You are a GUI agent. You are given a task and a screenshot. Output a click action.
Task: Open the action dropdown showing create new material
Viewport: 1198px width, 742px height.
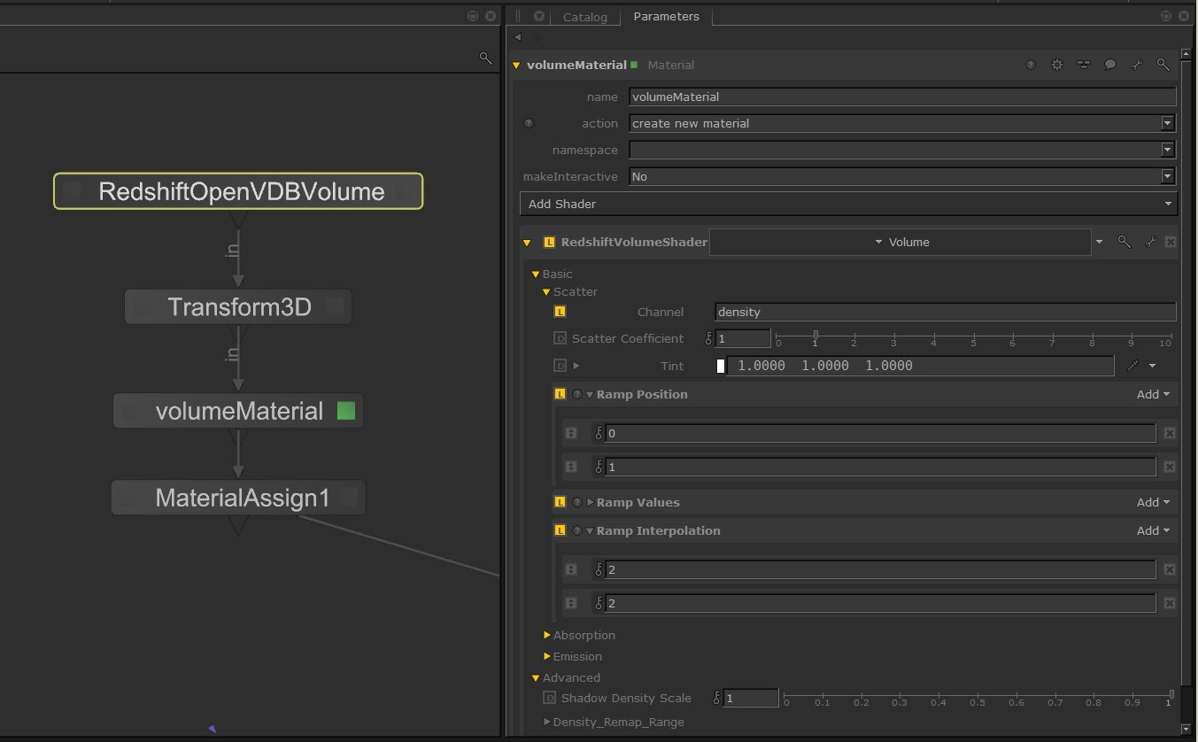(901, 123)
